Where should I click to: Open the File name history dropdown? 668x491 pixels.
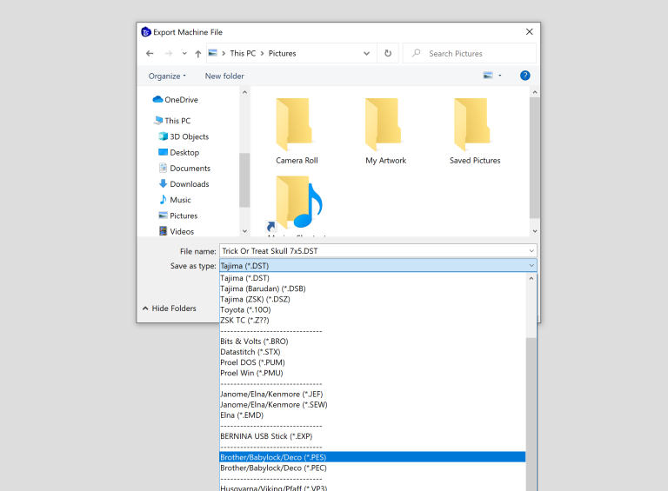(531, 251)
